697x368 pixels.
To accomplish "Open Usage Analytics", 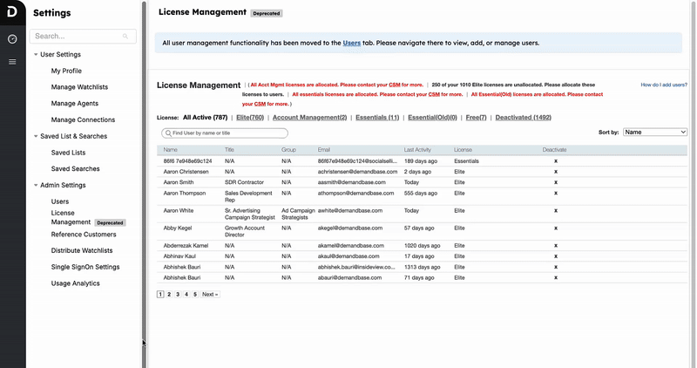I will point(76,283).
